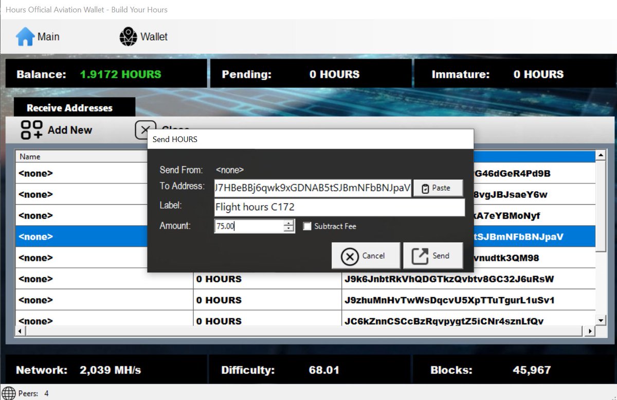Viewport: 617px width, 400px height.
Task: Click the globe Peers icon in status bar
Action: pos(9,393)
